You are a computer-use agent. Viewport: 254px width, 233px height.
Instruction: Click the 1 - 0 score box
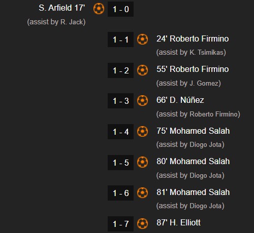click(x=120, y=9)
